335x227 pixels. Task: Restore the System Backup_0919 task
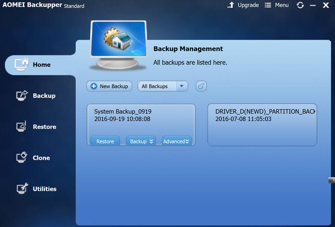[105, 141]
